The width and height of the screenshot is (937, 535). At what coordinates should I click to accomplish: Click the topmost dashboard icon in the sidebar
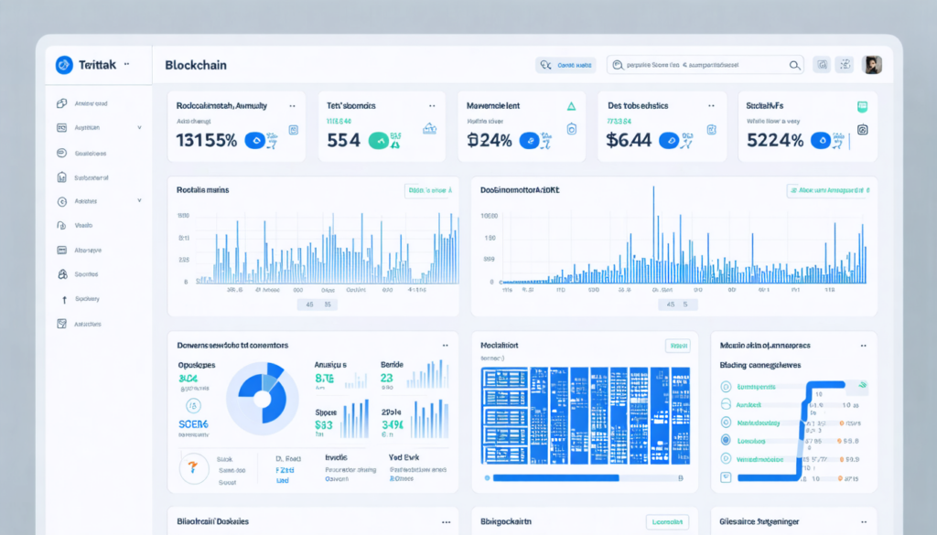click(60, 102)
